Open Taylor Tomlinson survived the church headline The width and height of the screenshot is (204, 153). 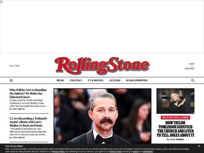(176, 129)
